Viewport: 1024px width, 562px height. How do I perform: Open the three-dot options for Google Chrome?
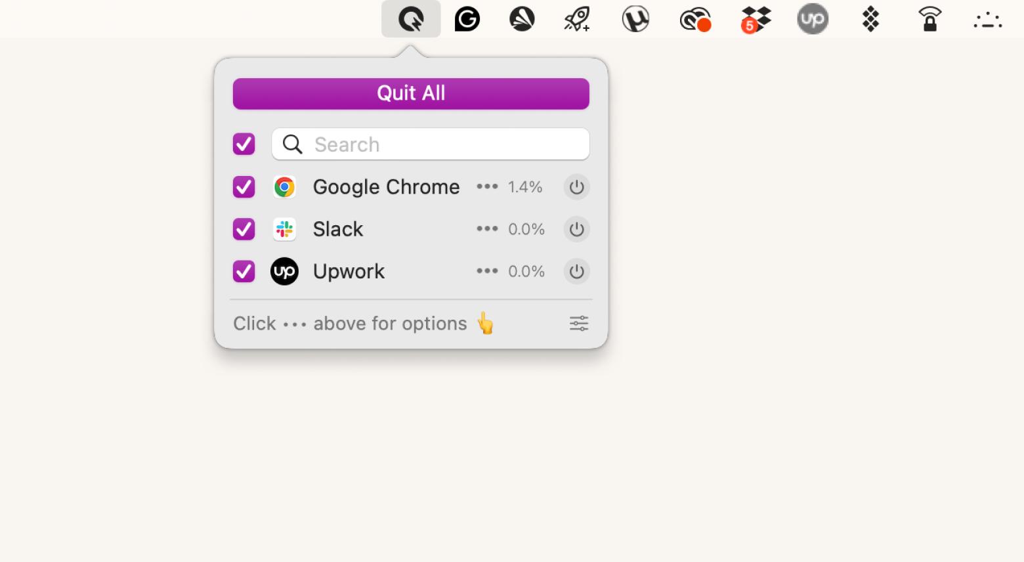click(487, 187)
